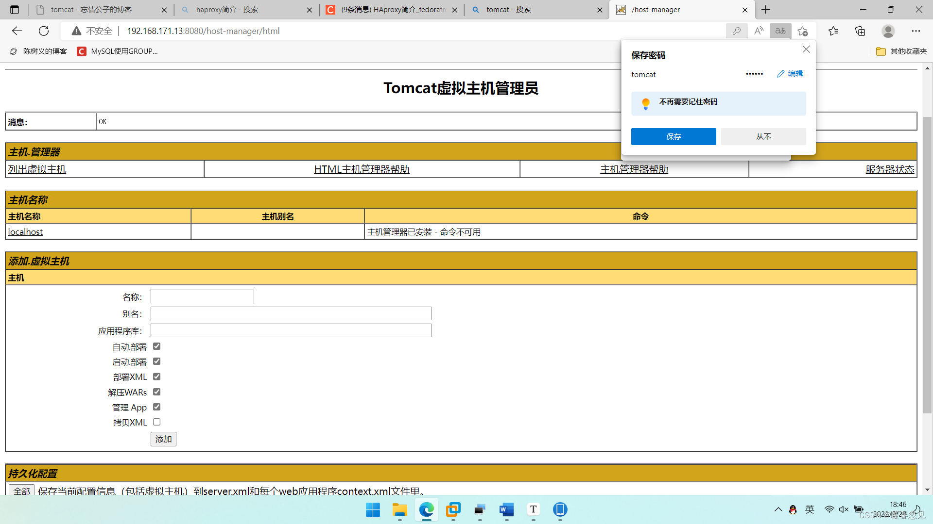Open the Favorites list icon
Image resolution: width=933 pixels, height=524 pixels.
(833, 31)
